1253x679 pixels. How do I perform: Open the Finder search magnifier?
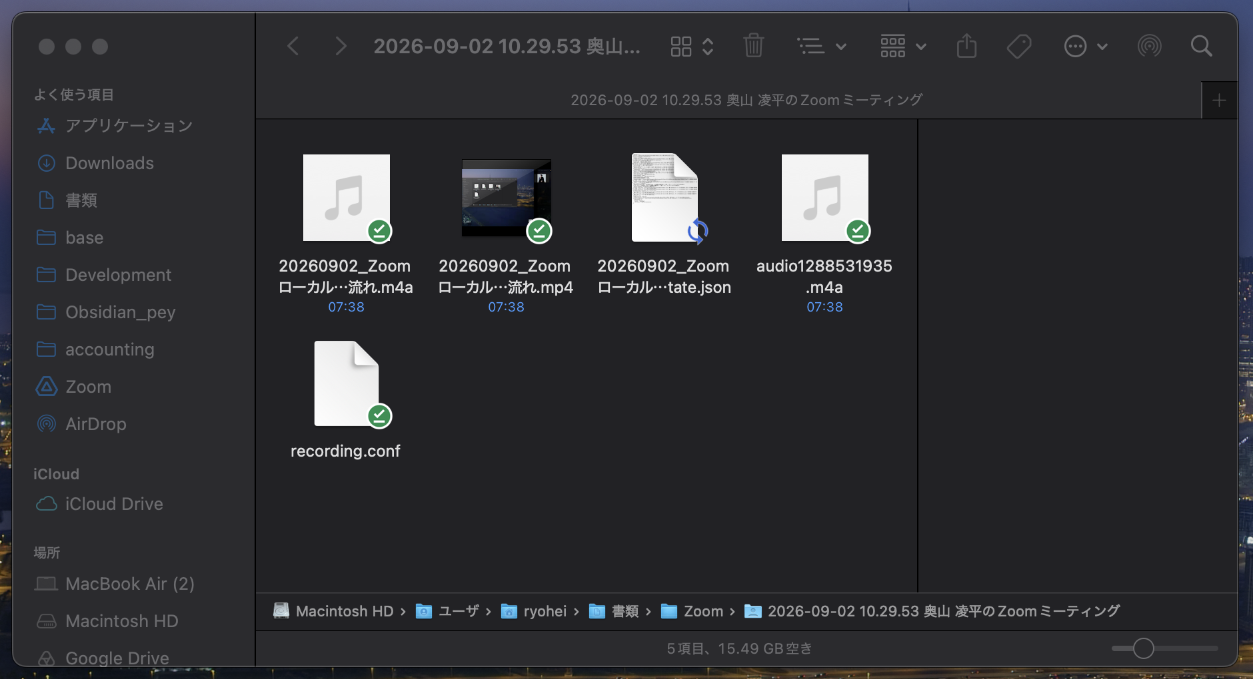tap(1202, 46)
